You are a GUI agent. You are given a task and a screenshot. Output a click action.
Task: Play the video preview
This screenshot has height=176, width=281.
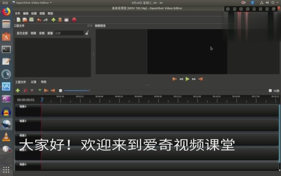(188, 79)
